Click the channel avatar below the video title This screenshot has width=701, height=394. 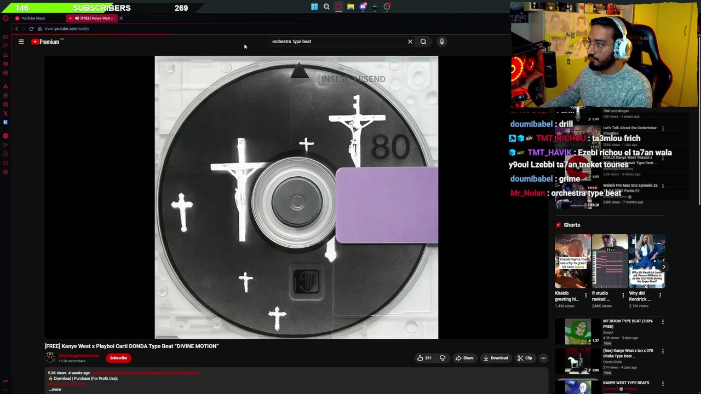50,358
